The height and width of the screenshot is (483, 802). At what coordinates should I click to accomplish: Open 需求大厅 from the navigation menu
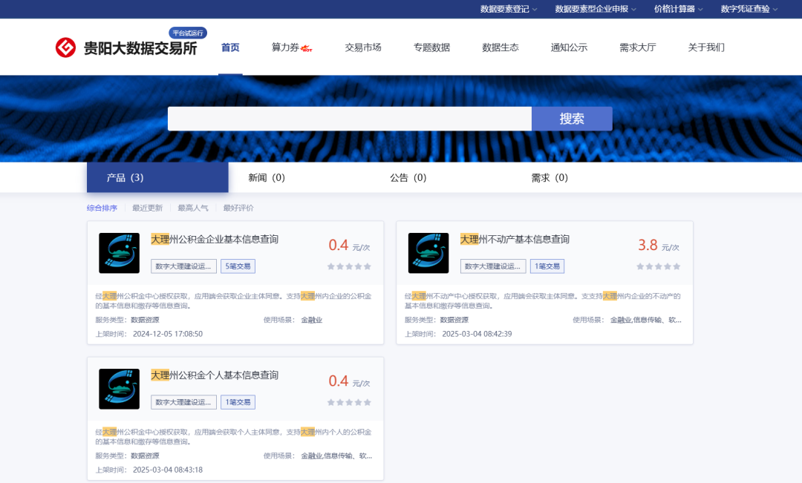tap(637, 47)
